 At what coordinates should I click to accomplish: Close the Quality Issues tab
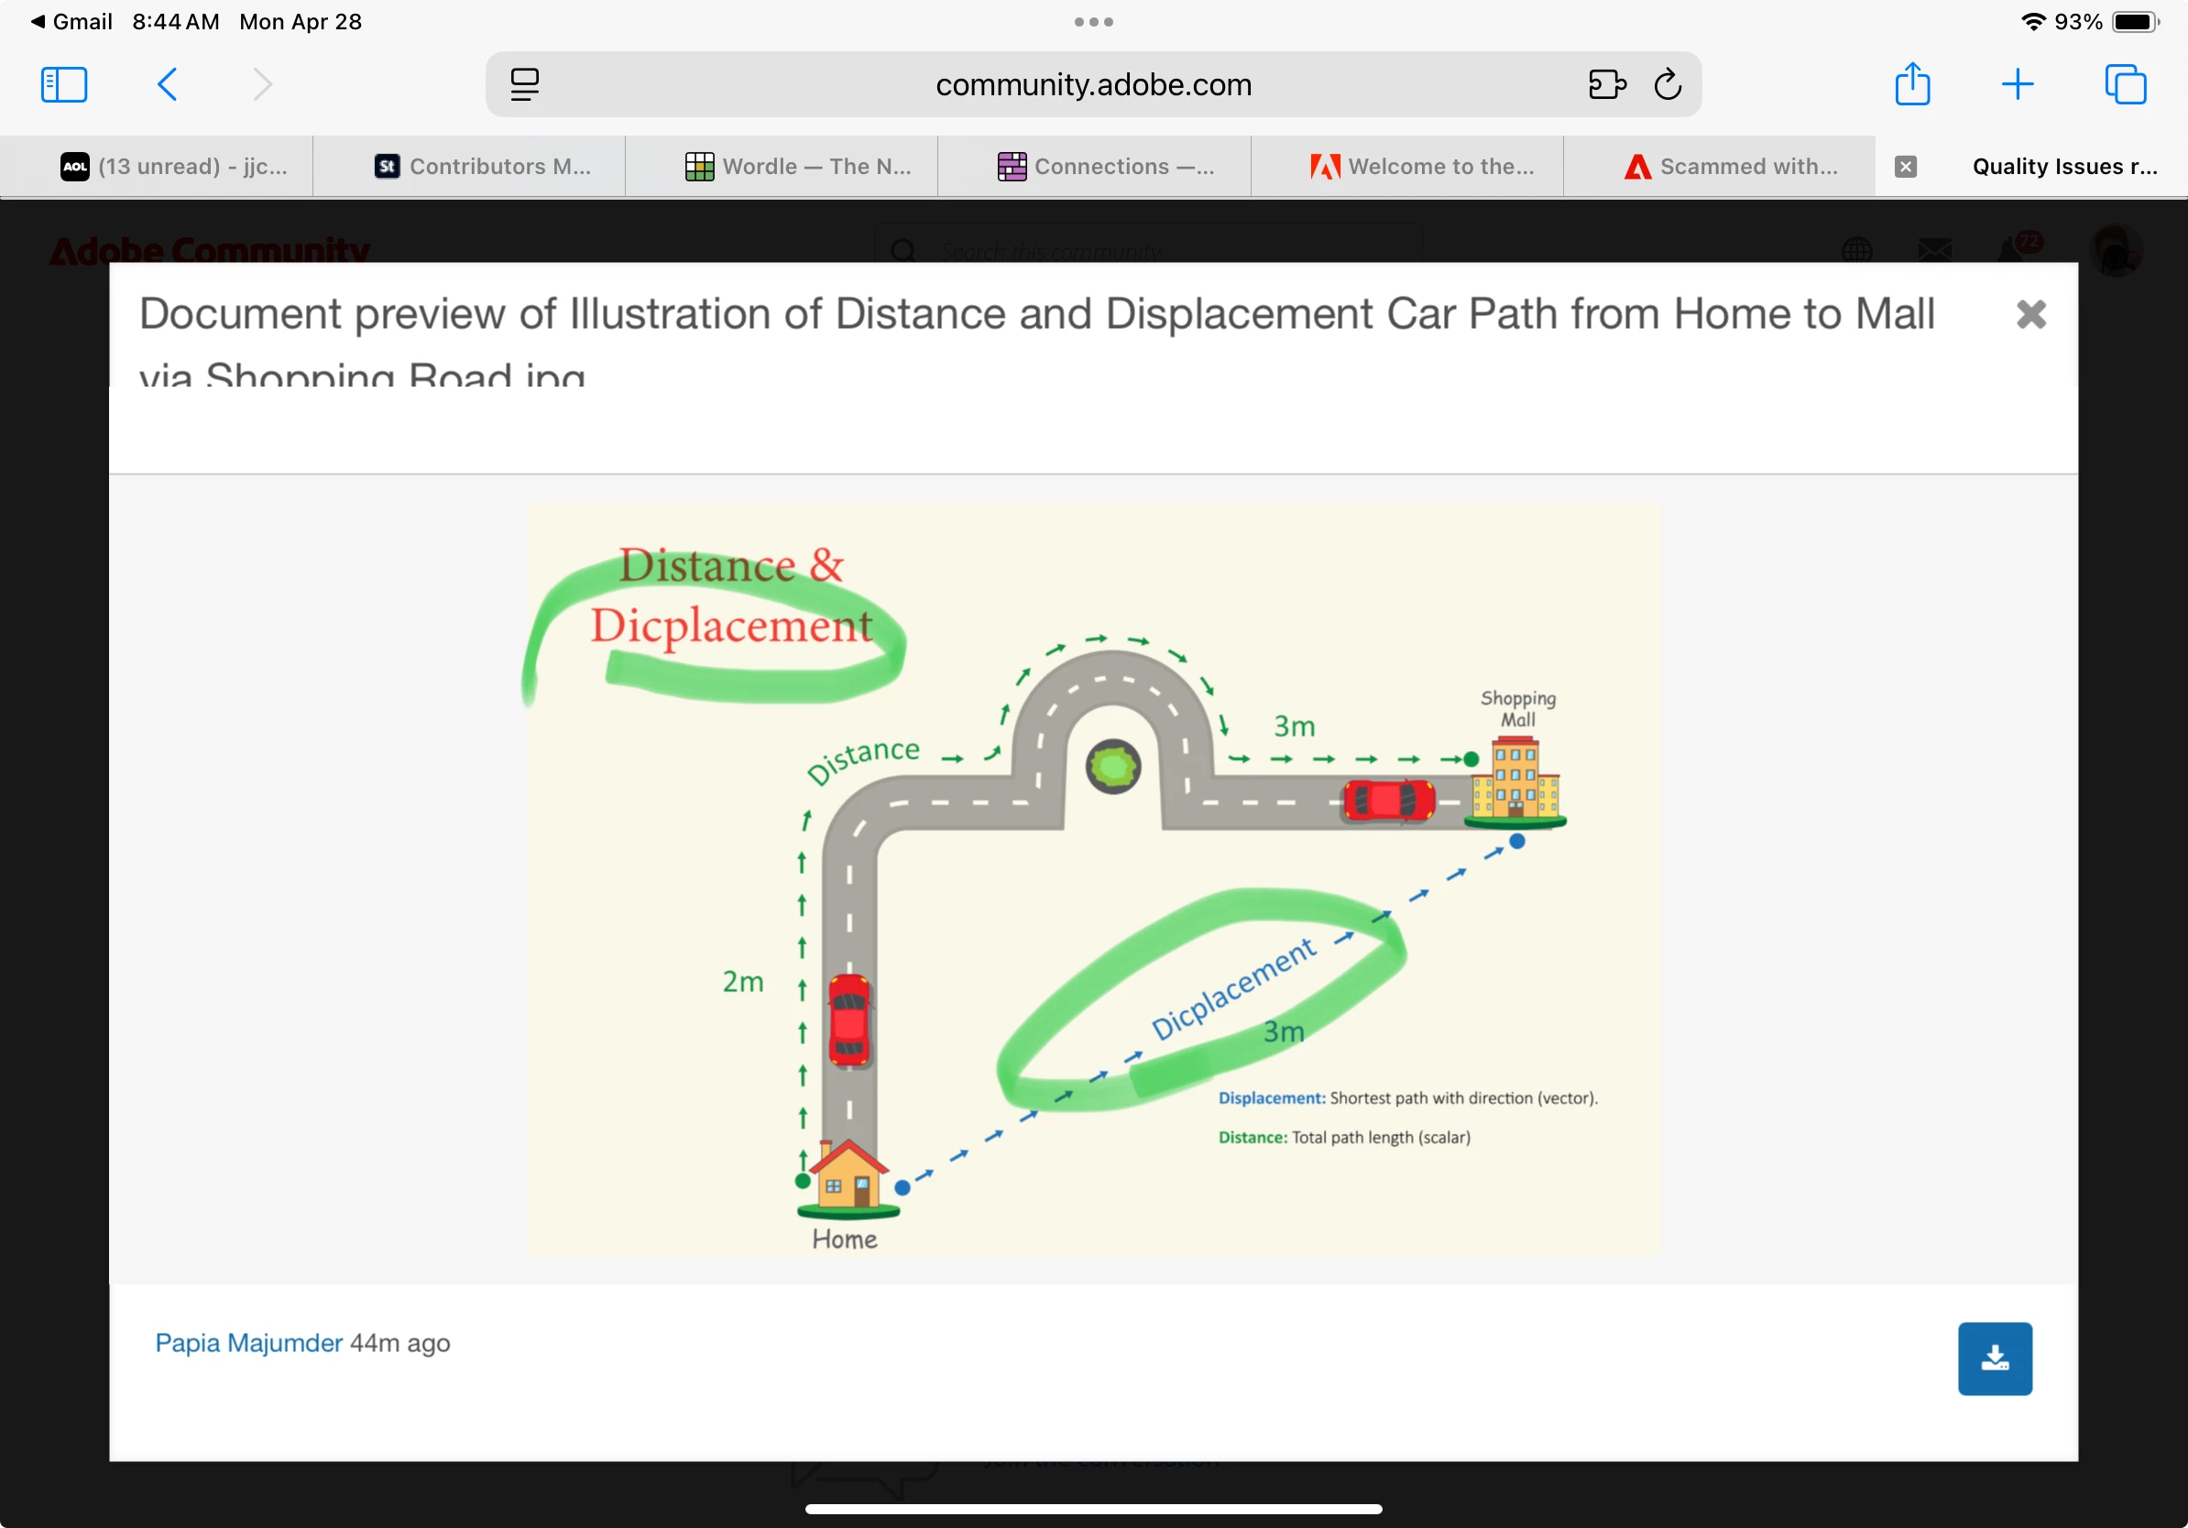pyautogui.click(x=1905, y=167)
